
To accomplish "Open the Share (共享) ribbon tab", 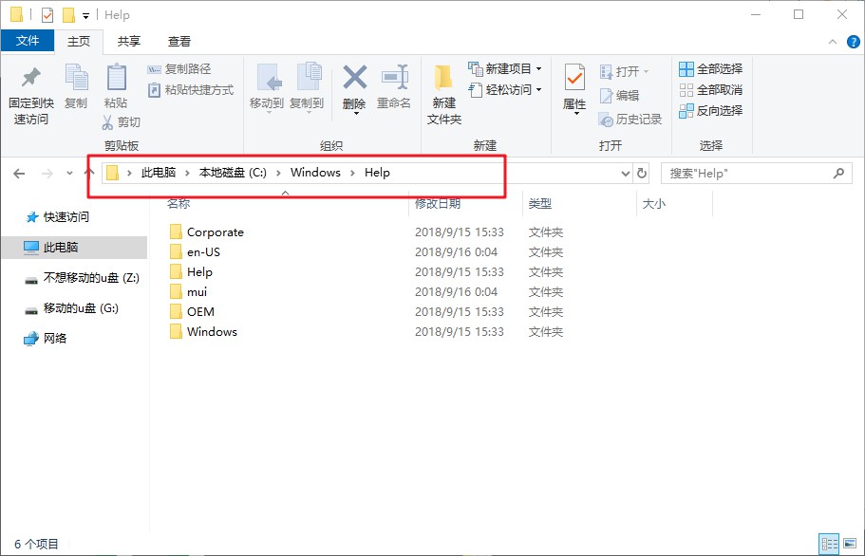I will tap(129, 41).
